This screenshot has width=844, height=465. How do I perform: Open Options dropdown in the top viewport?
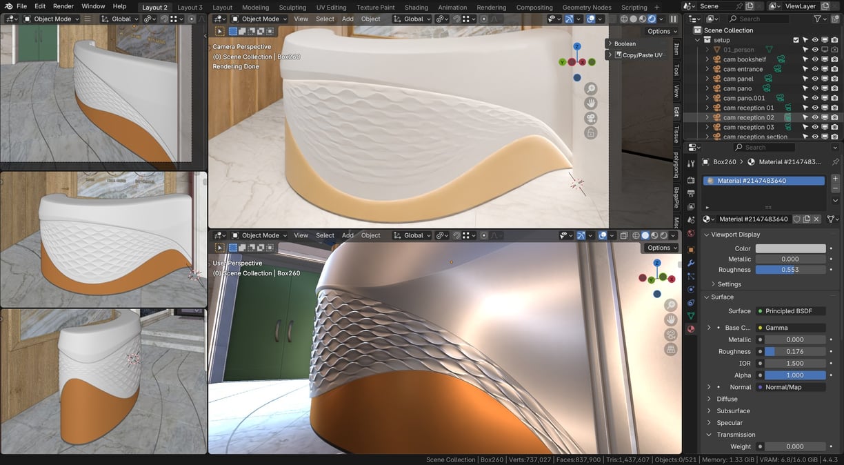662,31
